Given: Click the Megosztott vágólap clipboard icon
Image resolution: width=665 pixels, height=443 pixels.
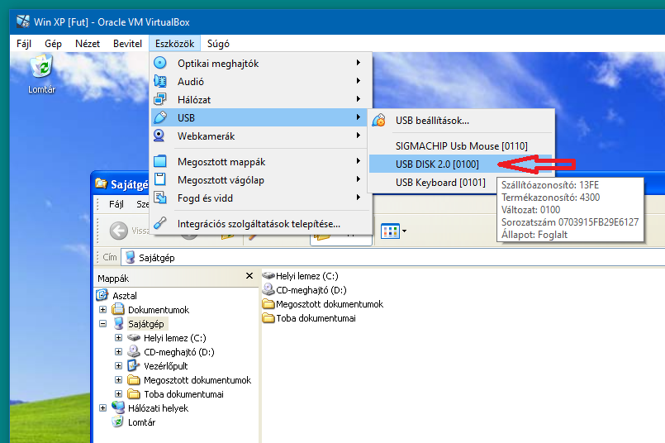Looking at the screenshot, I should tap(160, 179).
